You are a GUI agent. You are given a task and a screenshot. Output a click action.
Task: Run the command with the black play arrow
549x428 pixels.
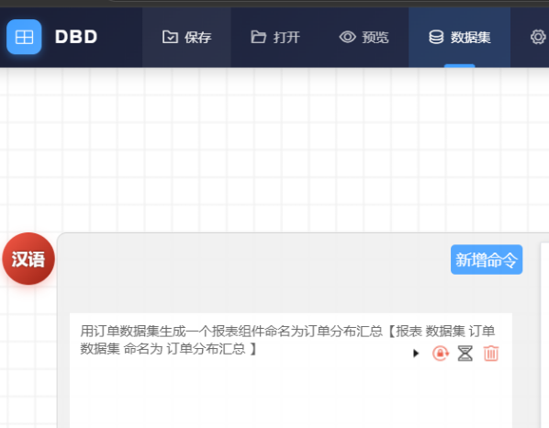[x=416, y=353]
